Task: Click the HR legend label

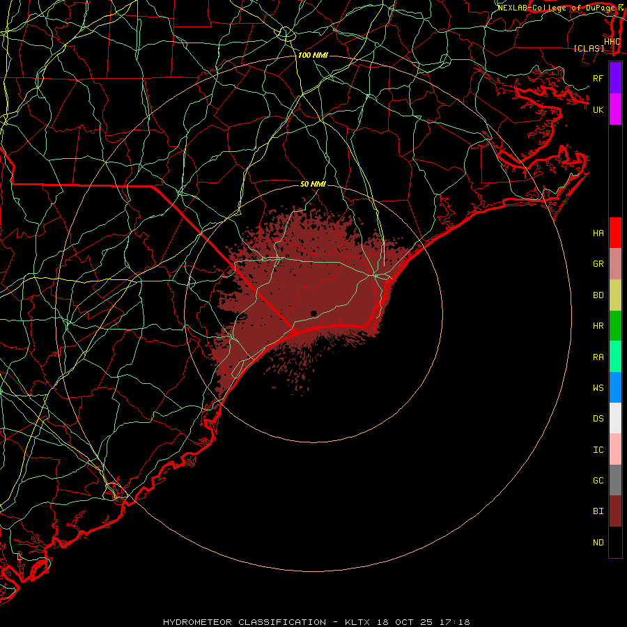Action: (598, 326)
